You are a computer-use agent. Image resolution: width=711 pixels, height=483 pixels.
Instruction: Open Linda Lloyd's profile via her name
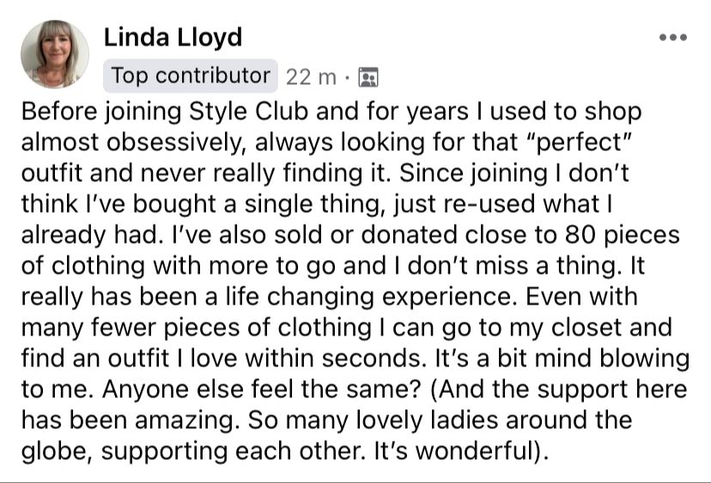(x=173, y=38)
